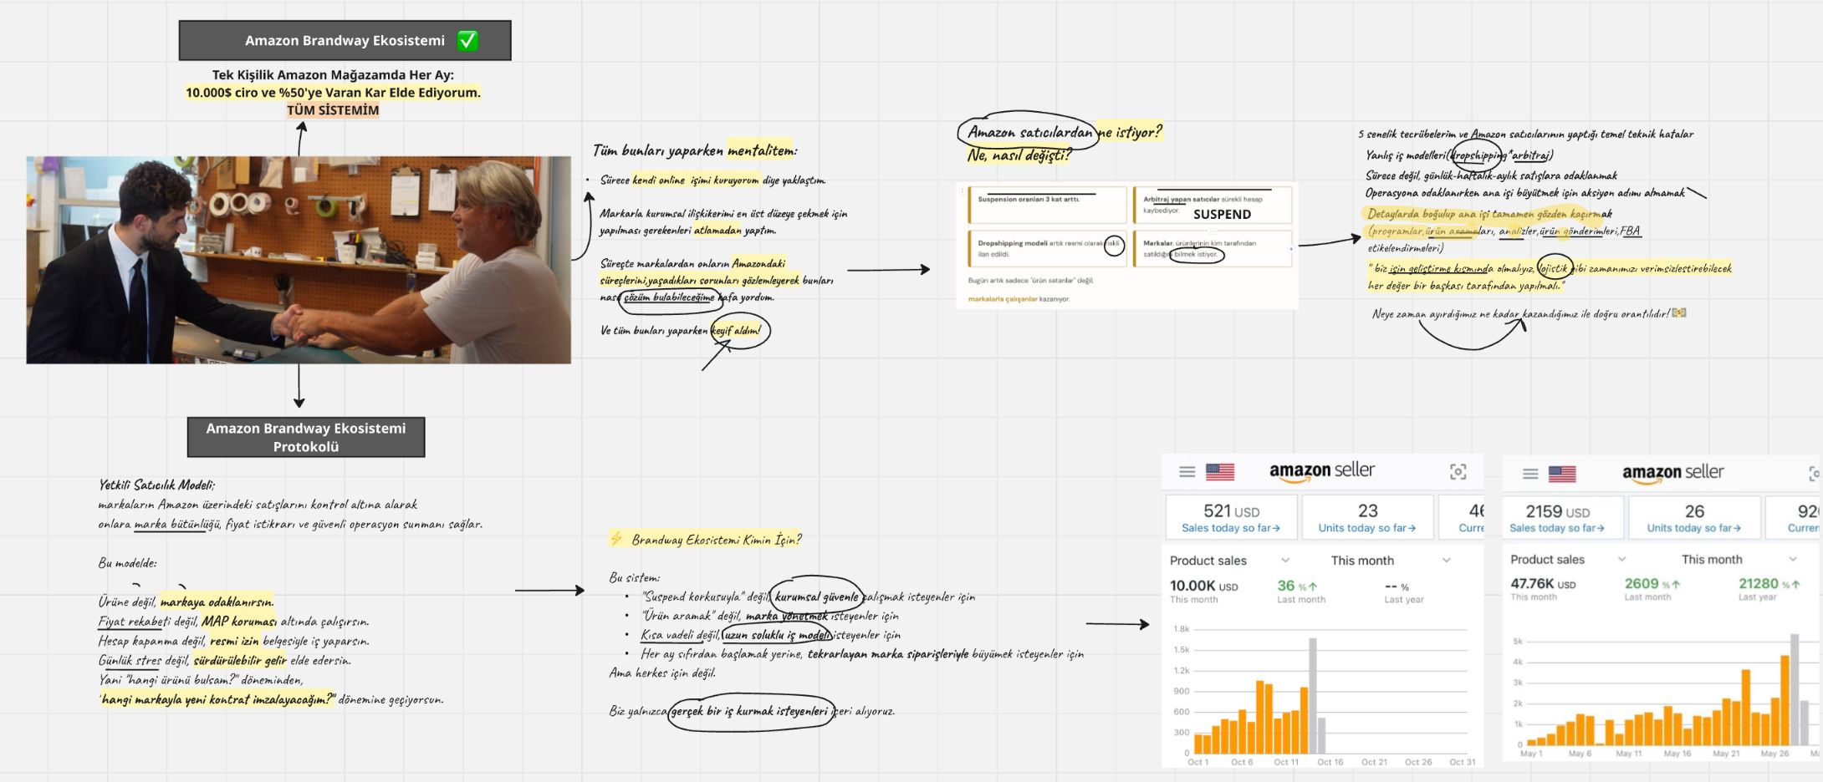Open This month dropdown above 21280% last year

pyautogui.click(x=1792, y=559)
